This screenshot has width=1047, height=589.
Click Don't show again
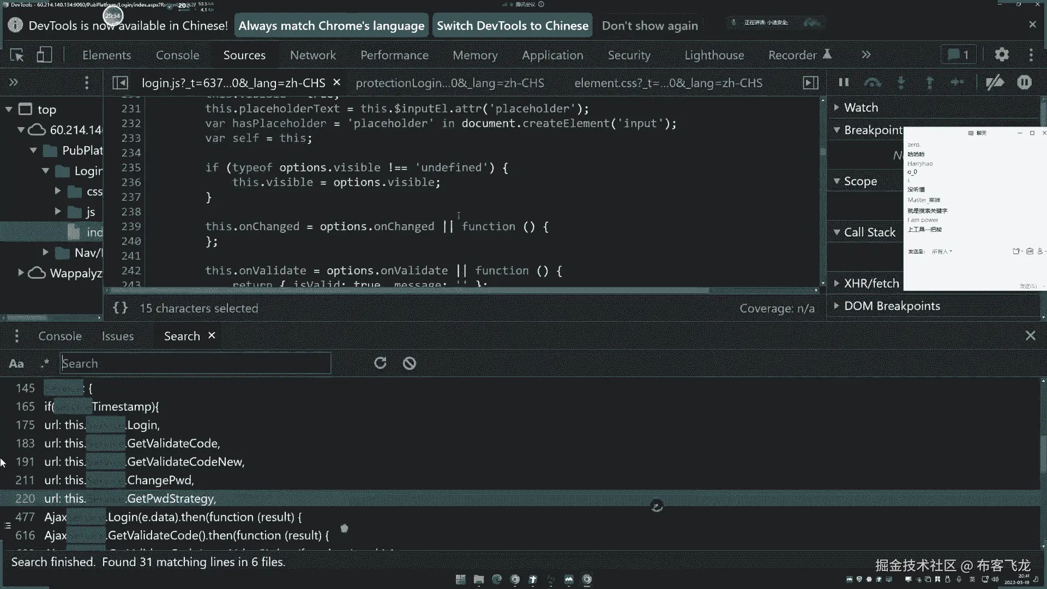click(649, 26)
